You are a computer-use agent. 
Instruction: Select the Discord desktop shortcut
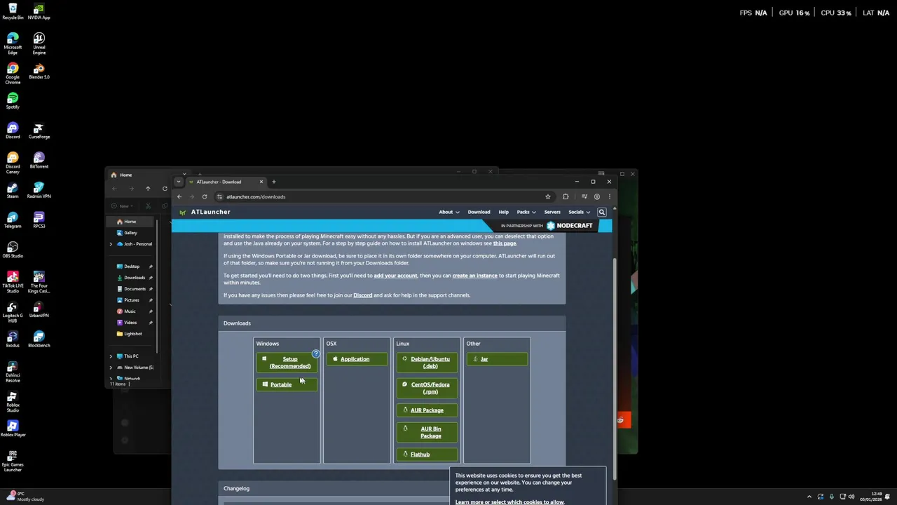13,131
